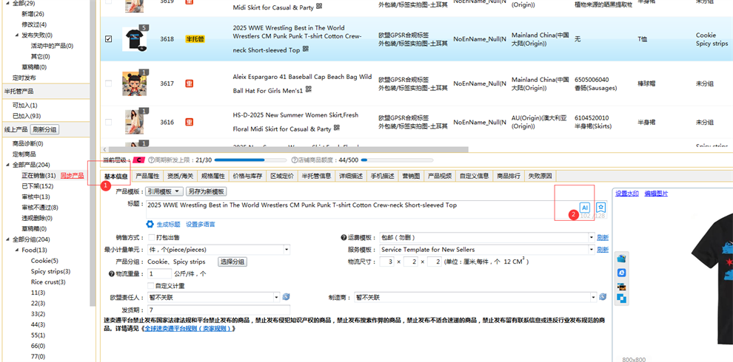Switch to the 资质/海关 tab
The height and width of the screenshot is (362, 733).
point(180,177)
